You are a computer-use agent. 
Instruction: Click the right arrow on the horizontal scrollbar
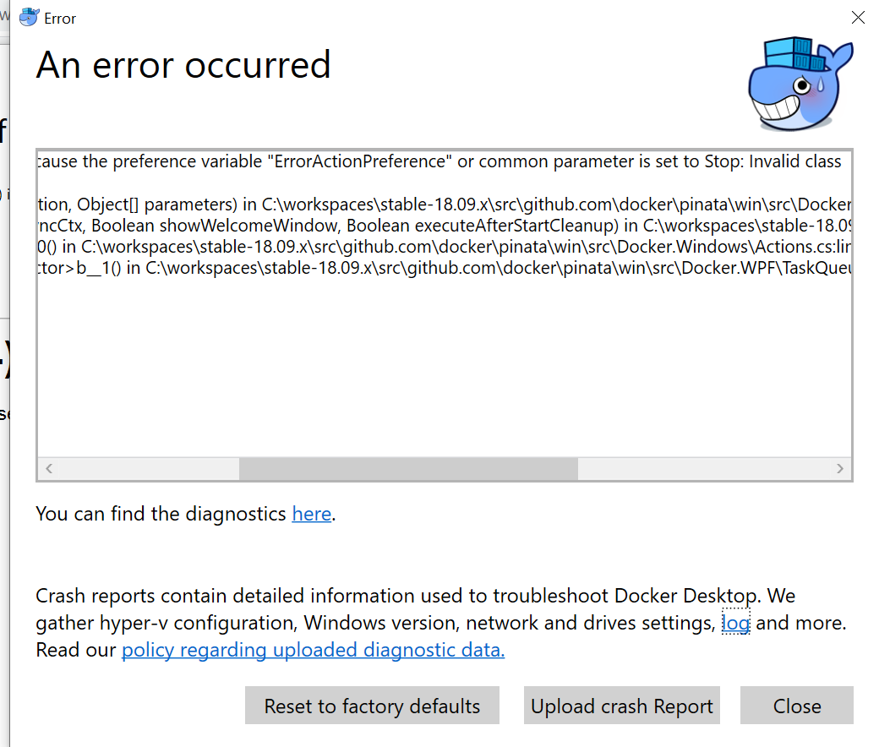(839, 468)
